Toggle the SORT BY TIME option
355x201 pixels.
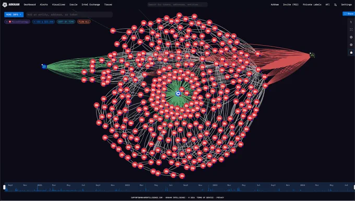(x=66, y=22)
